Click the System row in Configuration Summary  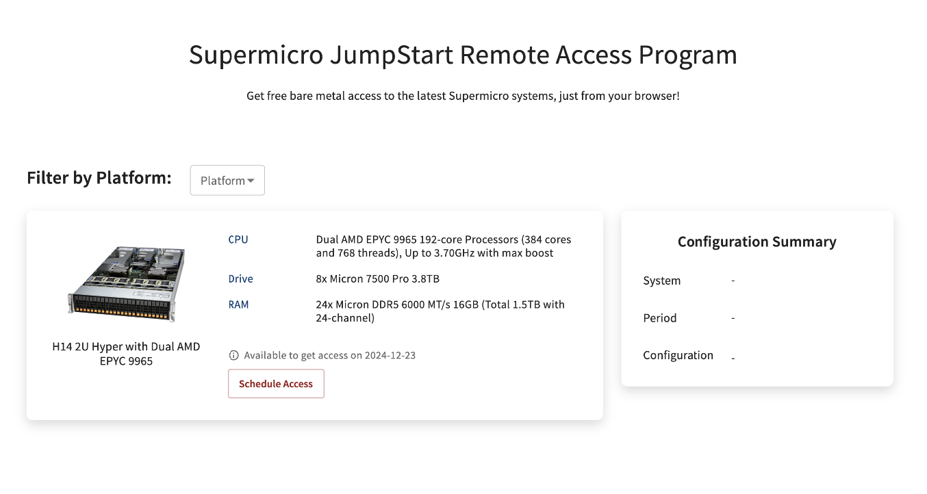coord(662,281)
